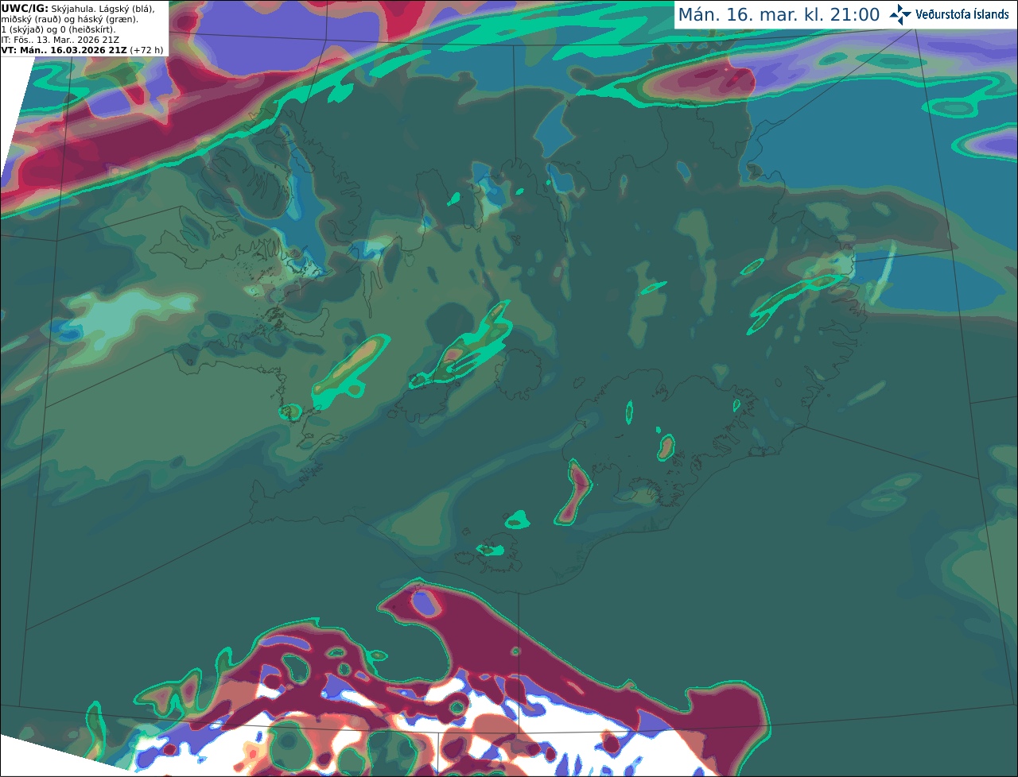
Task: Click the 'miðský (rauð) og háský (græn)' legend line
Action: point(69,19)
